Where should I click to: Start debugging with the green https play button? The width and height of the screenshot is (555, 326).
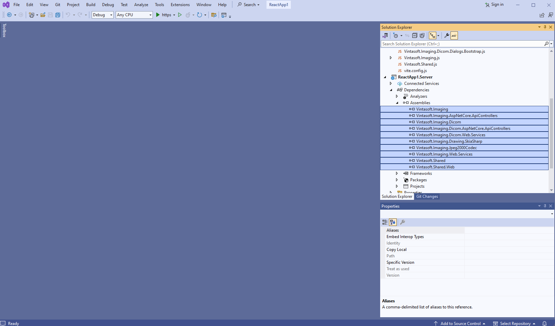coord(158,15)
